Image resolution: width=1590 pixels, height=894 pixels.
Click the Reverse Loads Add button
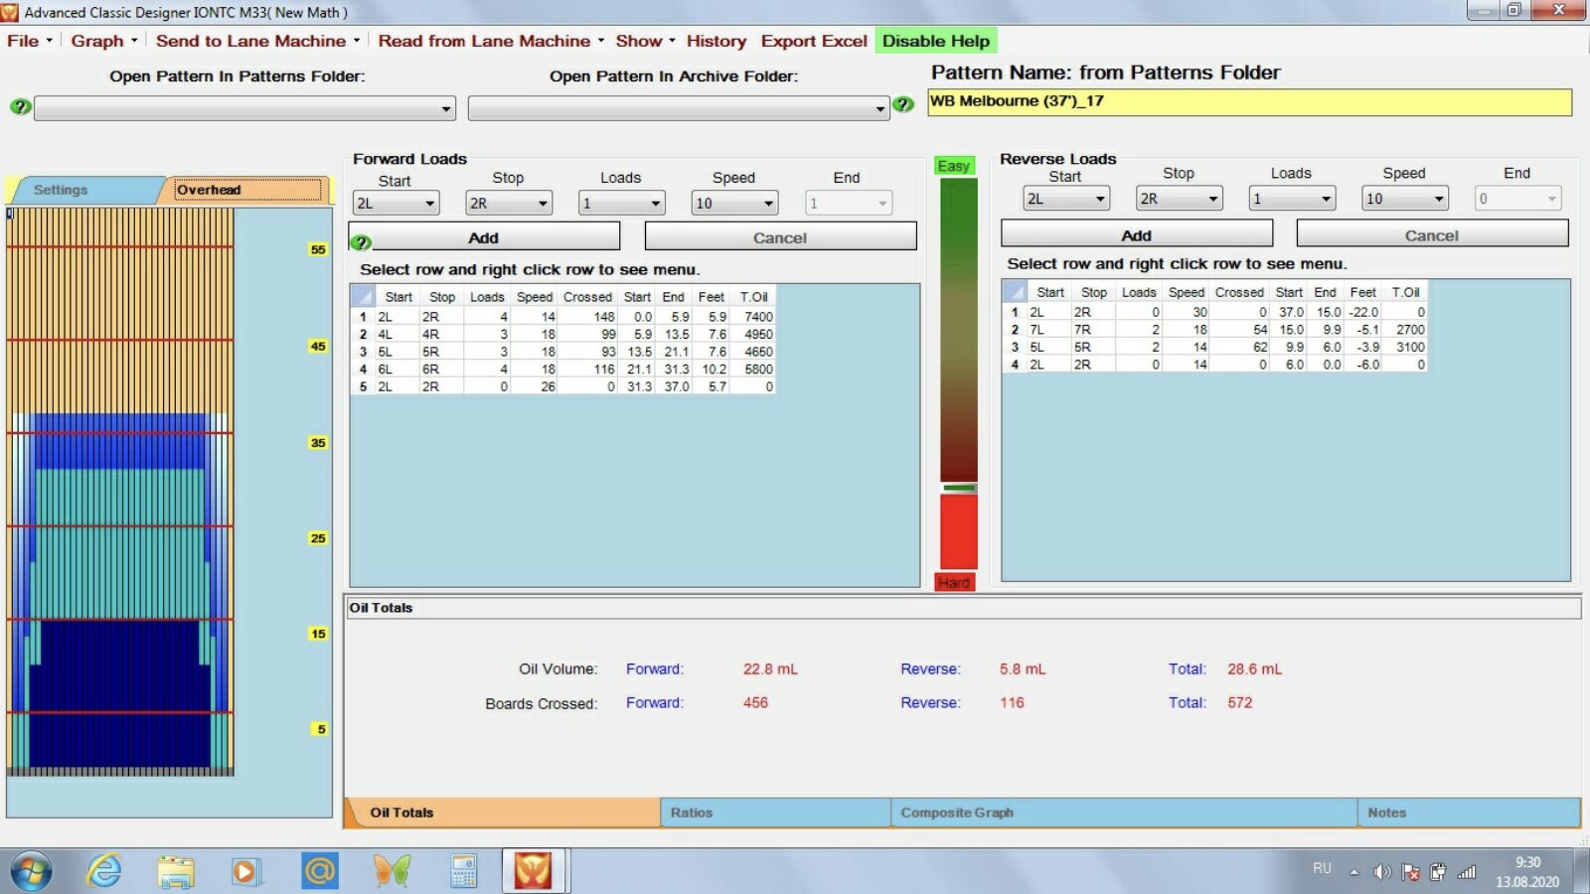[1136, 235]
